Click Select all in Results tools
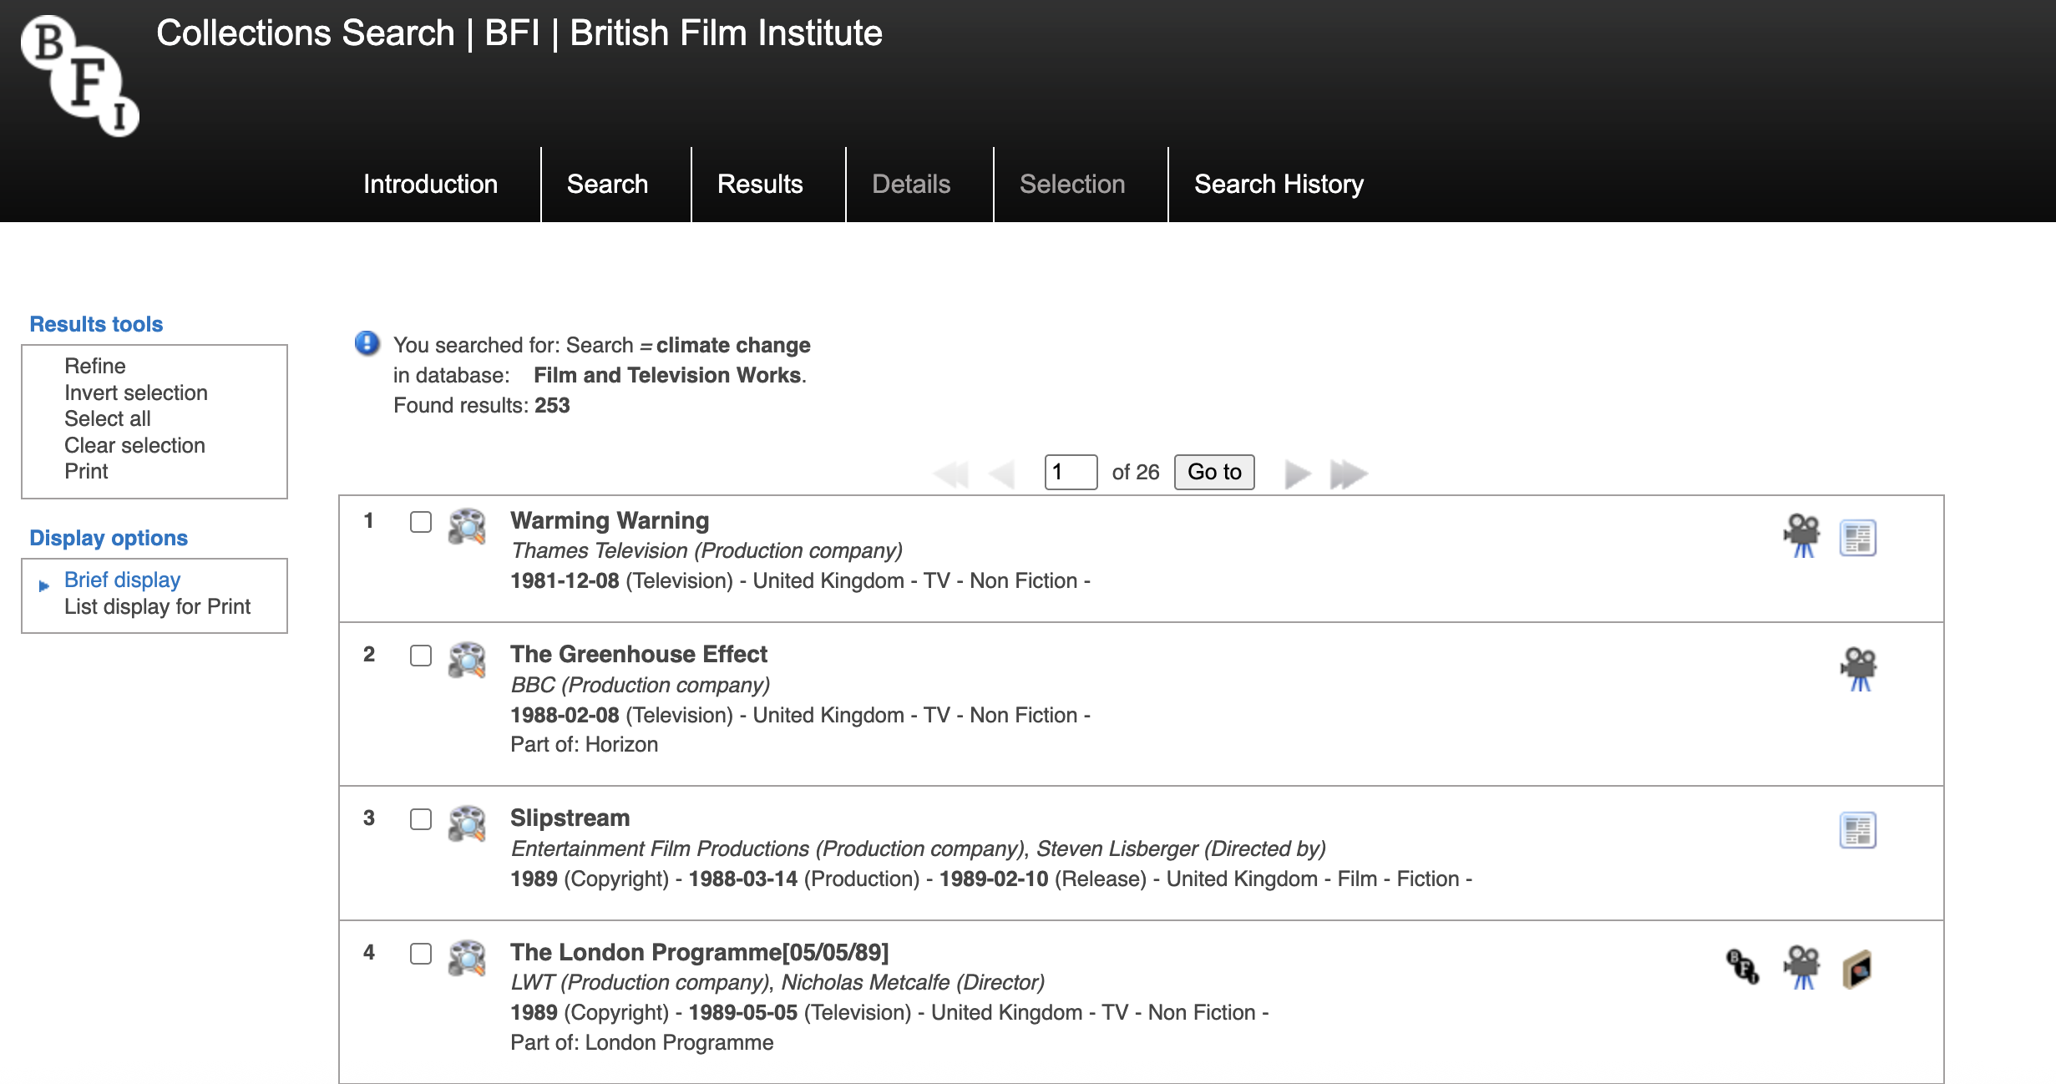This screenshot has width=2056, height=1084. 107,418
